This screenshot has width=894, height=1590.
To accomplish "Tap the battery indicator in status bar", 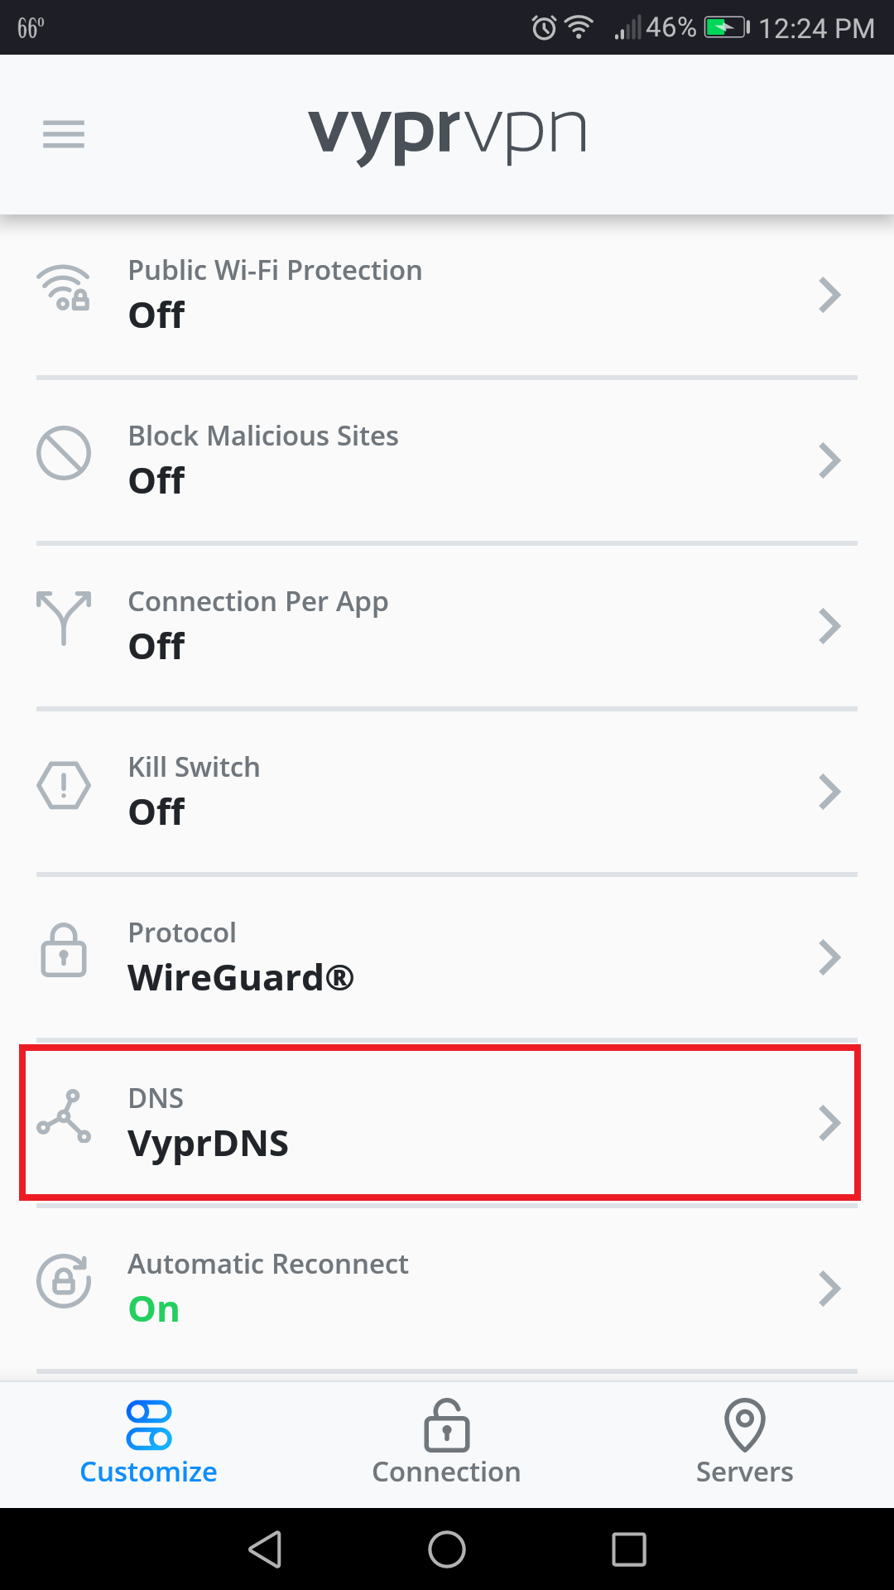I will click(724, 27).
